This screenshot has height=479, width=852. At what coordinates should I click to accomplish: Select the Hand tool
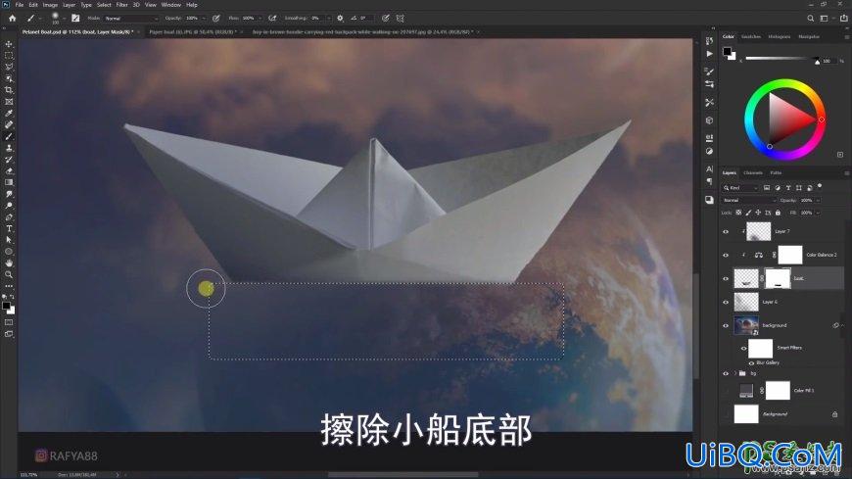(x=9, y=263)
